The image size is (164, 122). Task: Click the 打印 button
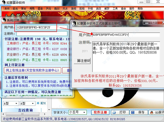coord(120,112)
